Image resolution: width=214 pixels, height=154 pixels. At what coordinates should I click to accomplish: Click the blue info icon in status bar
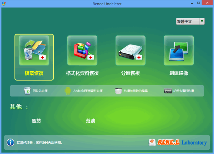pyautogui.click(x=10, y=143)
